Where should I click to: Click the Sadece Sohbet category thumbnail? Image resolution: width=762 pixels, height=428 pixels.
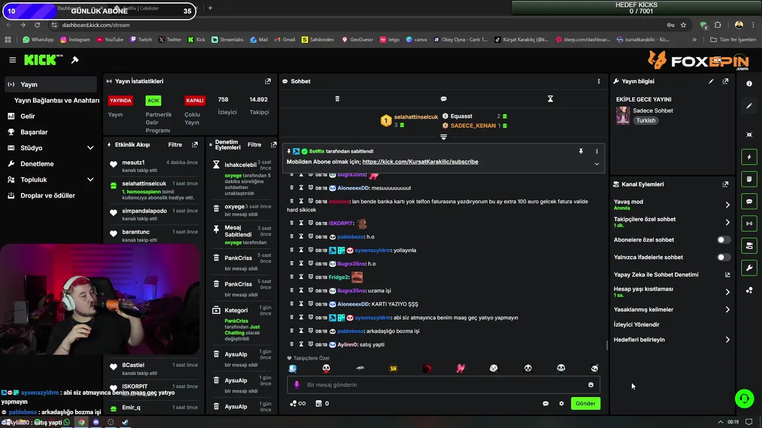[623, 115]
